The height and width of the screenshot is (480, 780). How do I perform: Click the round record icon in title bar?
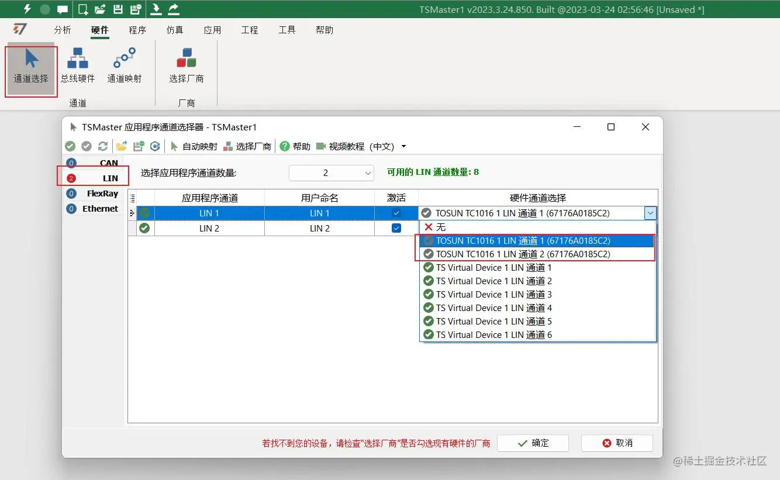(45, 9)
